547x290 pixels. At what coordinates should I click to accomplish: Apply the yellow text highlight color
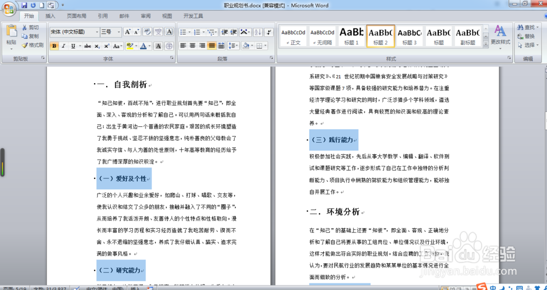tap(130, 46)
